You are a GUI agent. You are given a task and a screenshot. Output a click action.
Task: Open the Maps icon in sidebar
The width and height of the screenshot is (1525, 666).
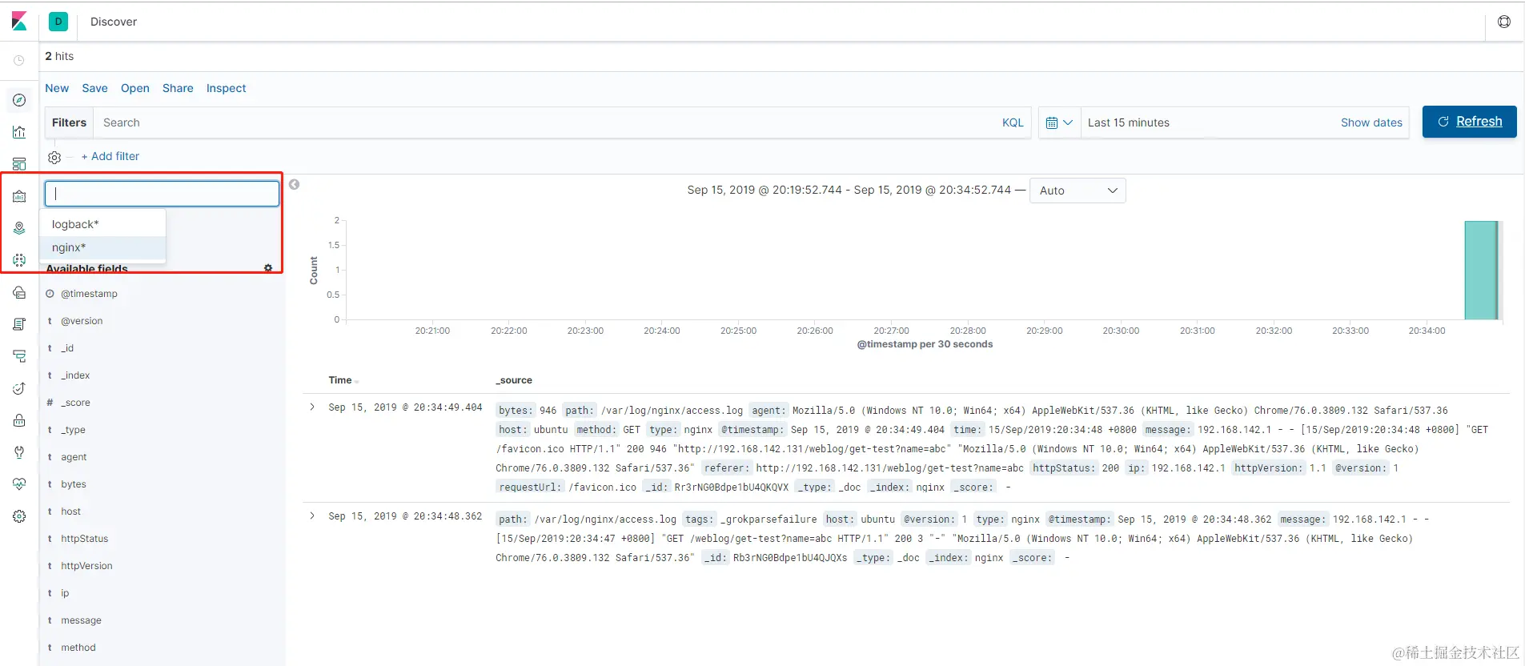click(x=19, y=228)
